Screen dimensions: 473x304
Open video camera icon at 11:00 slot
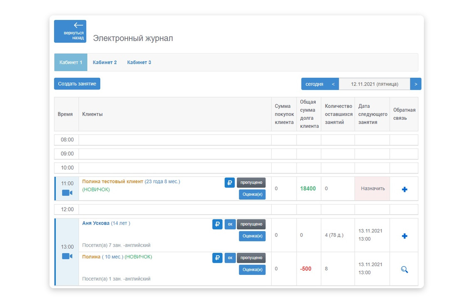click(x=67, y=193)
